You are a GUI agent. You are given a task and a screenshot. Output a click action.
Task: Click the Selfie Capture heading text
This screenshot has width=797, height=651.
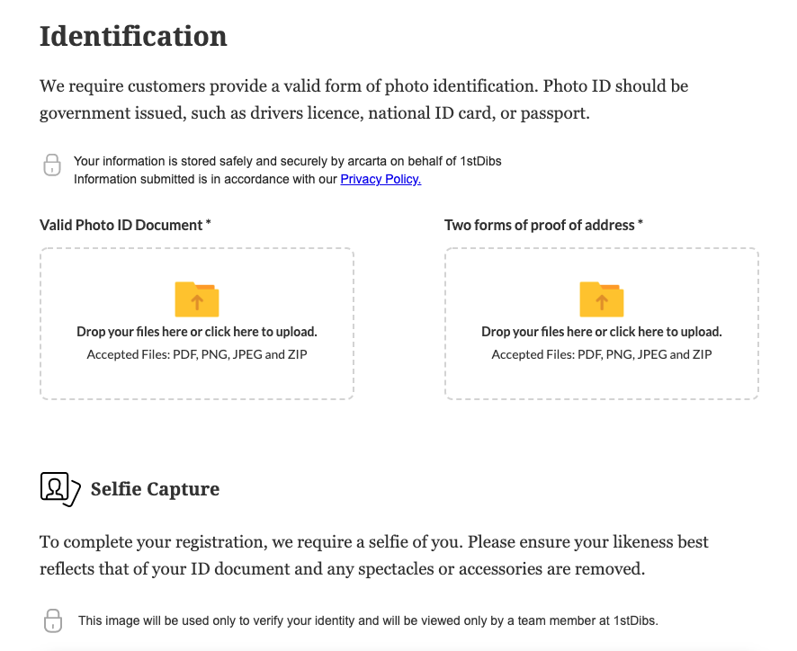155,489
